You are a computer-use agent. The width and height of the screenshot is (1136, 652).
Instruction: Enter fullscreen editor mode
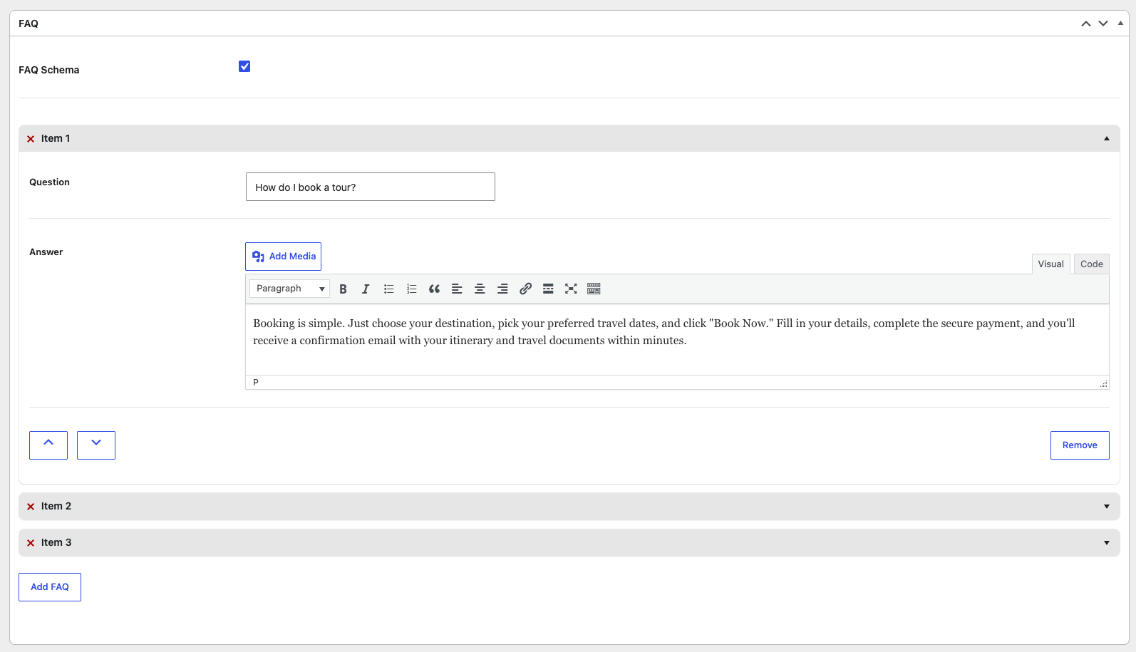(x=571, y=289)
